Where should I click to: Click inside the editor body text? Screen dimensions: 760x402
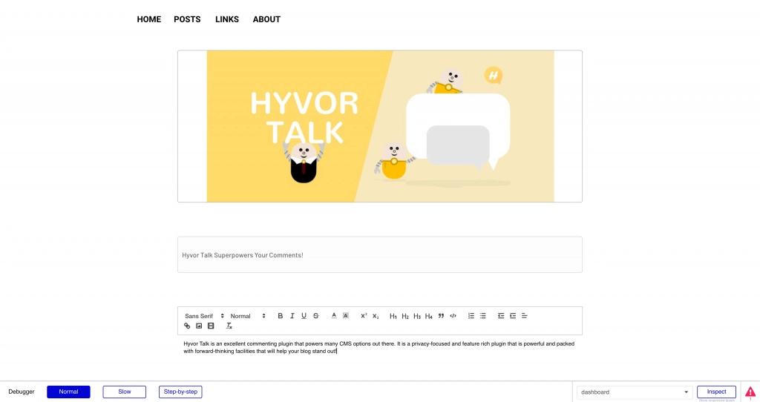coord(379,347)
